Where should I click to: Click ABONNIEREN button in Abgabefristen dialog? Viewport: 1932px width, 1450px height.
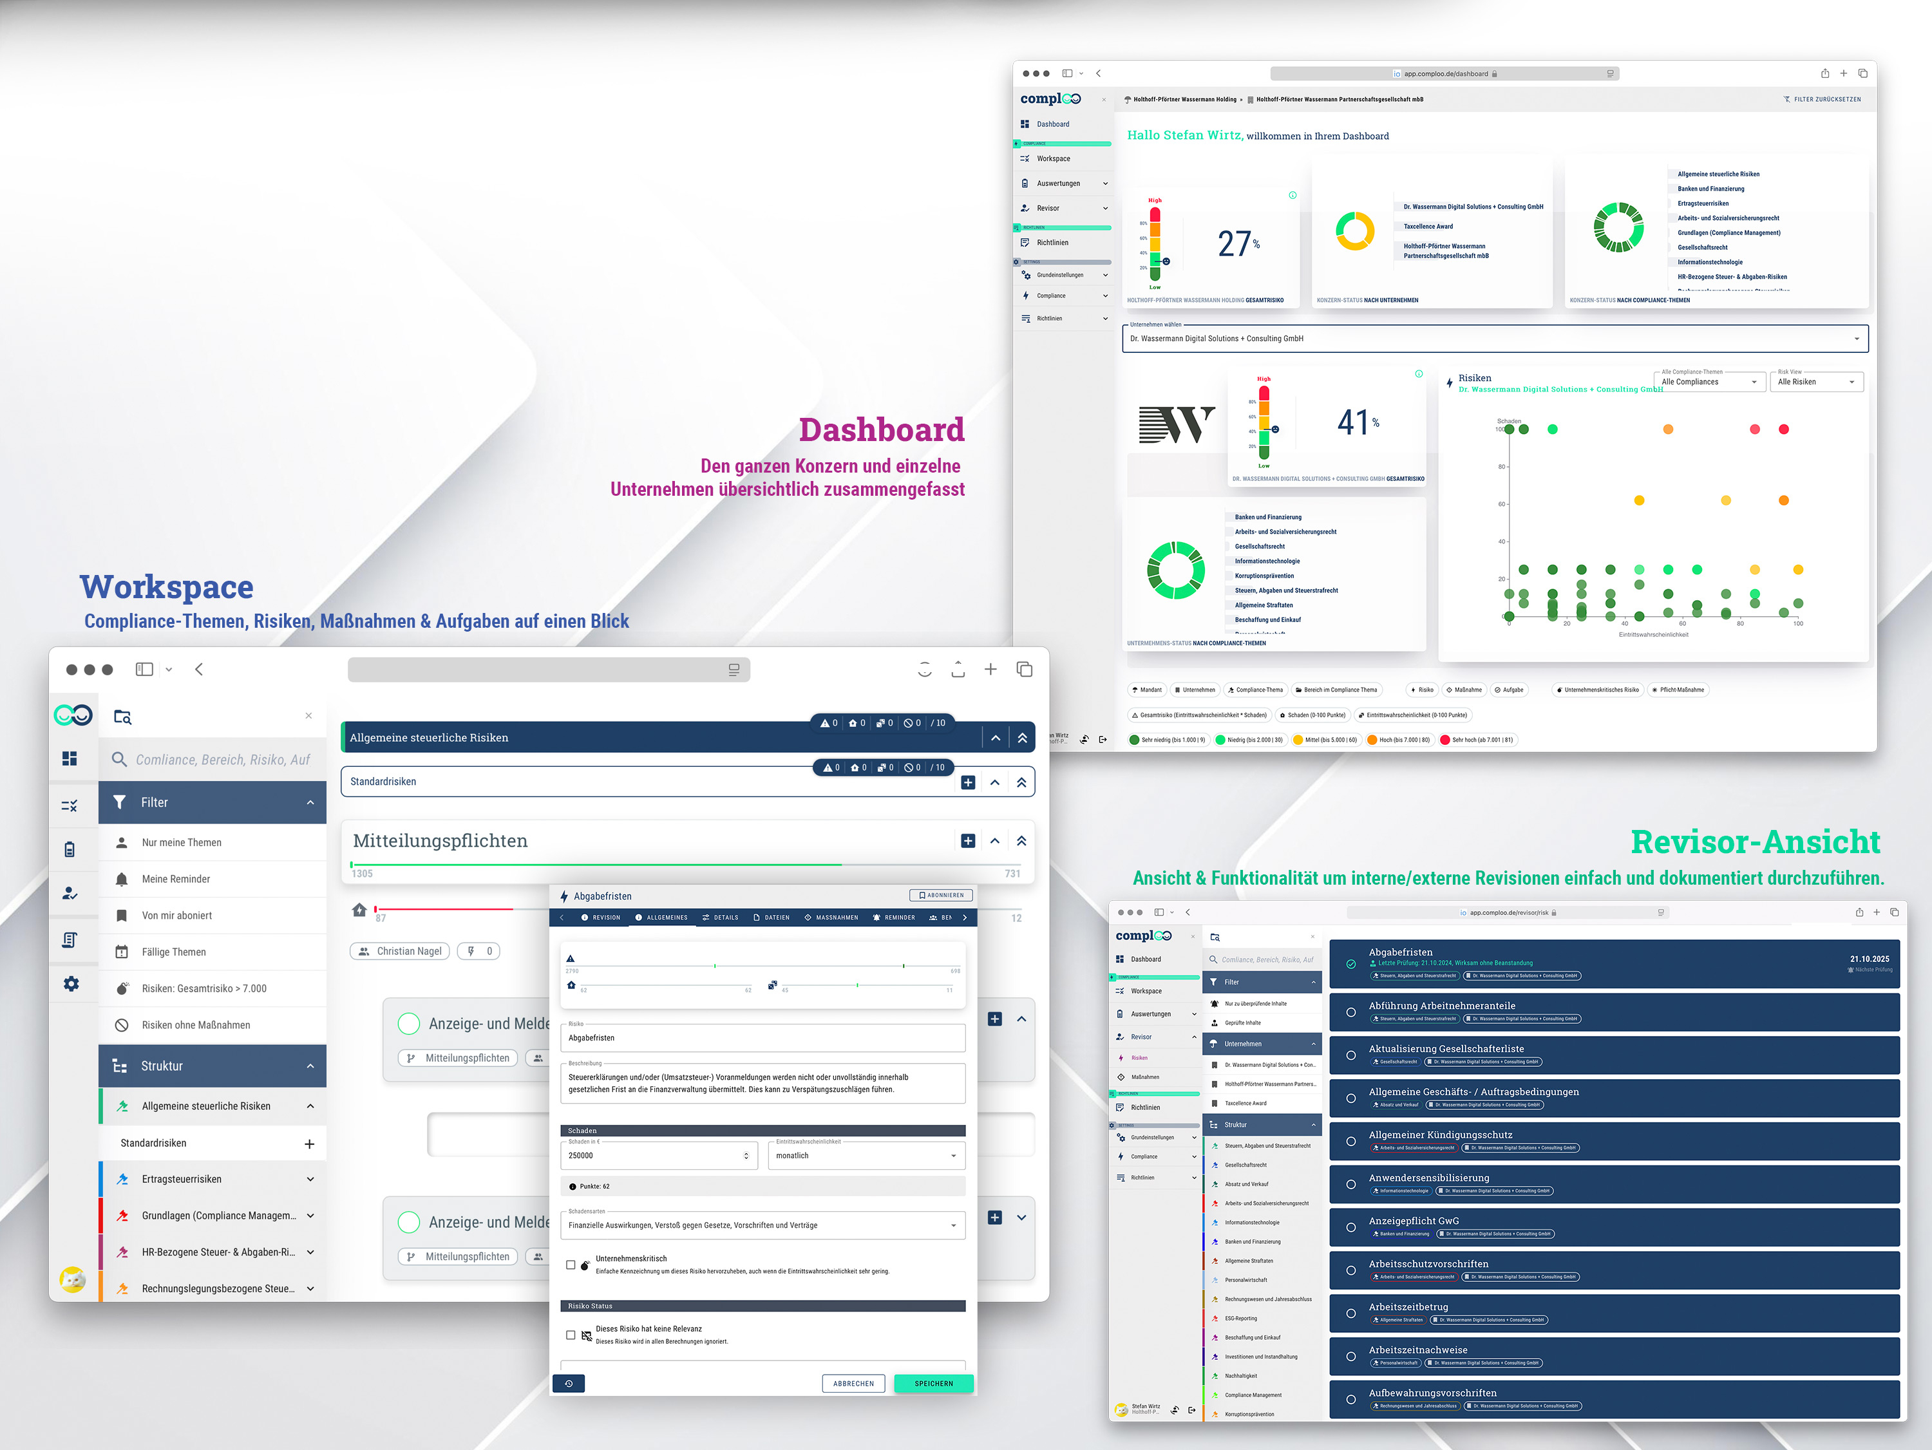tap(941, 896)
